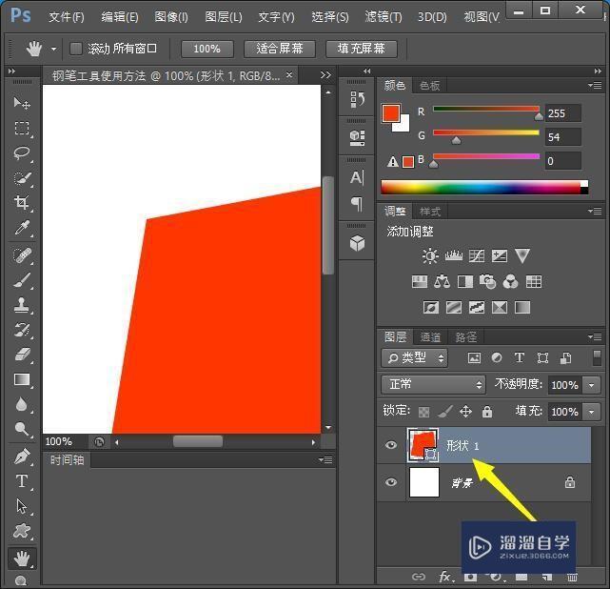
Task: Add a Channel Mixer adjustment
Action: (510, 281)
